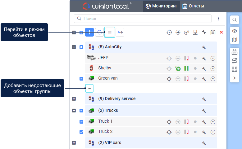Collapse the AutoCity group
242x149 pixels.
pos(74,47)
